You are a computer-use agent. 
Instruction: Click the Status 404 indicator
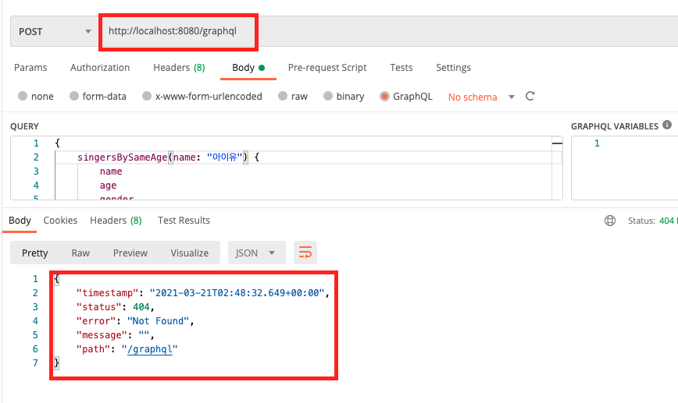[x=652, y=221]
